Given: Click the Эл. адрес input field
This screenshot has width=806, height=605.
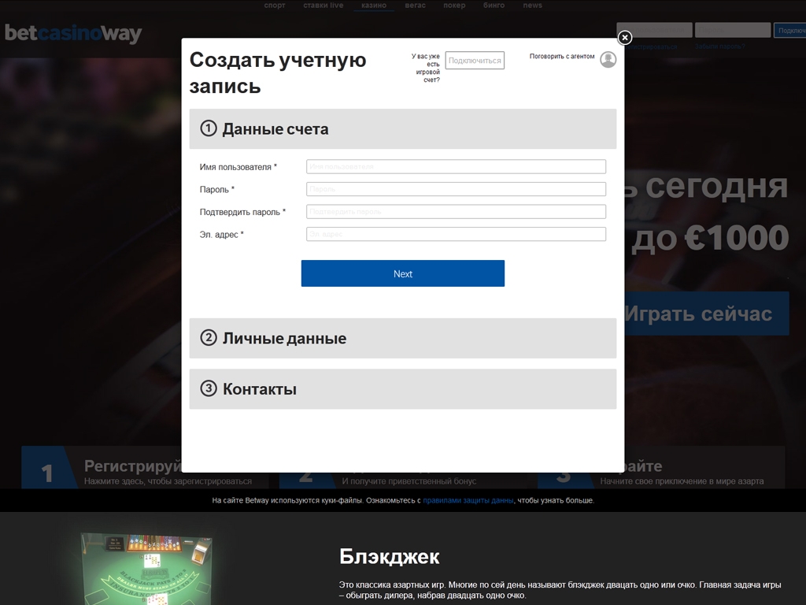Looking at the screenshot, I should pyautogui.click(x=456, y=234).
